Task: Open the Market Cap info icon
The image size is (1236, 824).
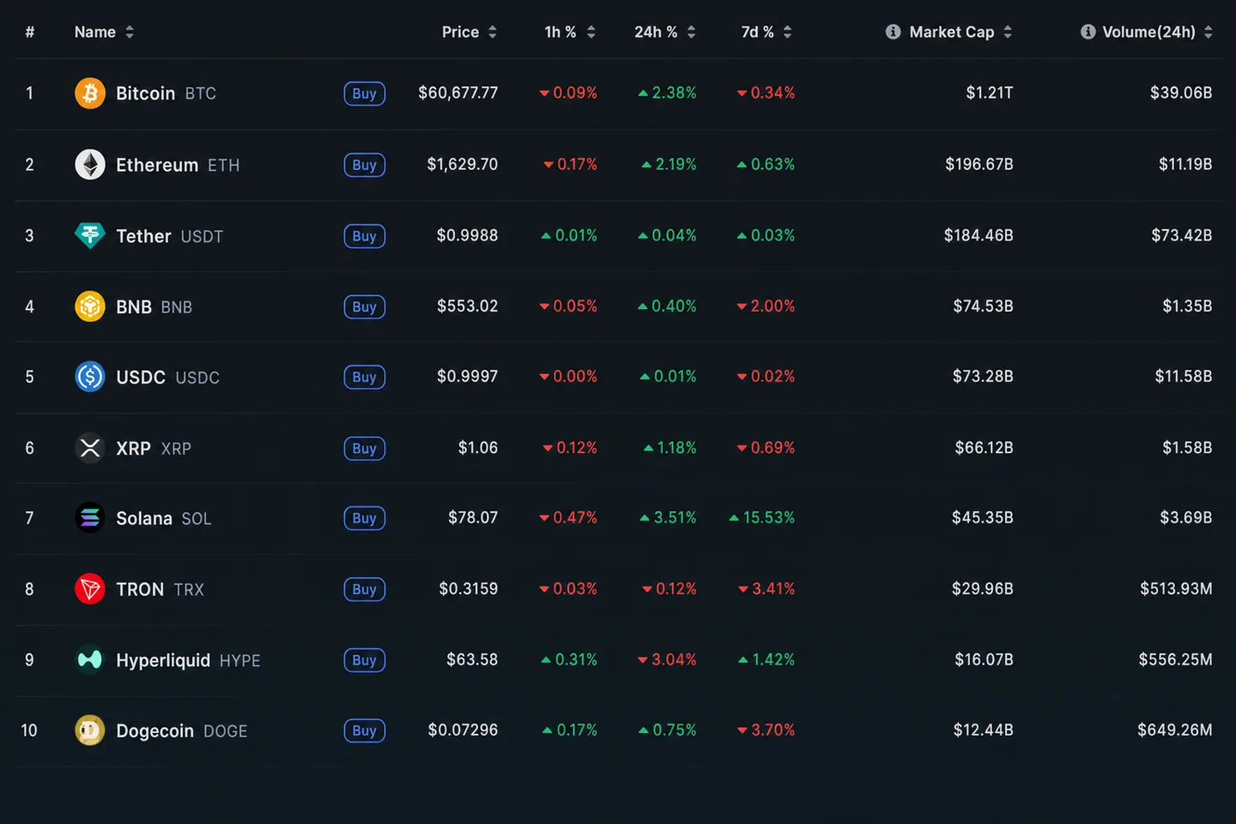Action: click(894, 32)
